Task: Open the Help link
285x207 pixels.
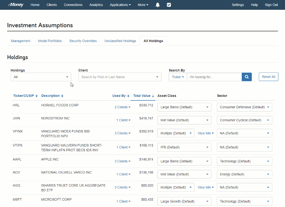Action: click(x=254, y=5)
